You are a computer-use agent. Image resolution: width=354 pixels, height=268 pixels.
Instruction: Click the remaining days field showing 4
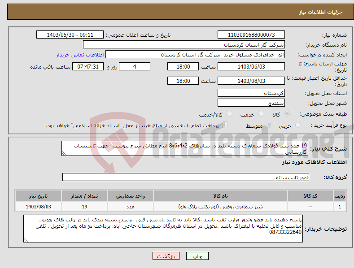point(135,66)
